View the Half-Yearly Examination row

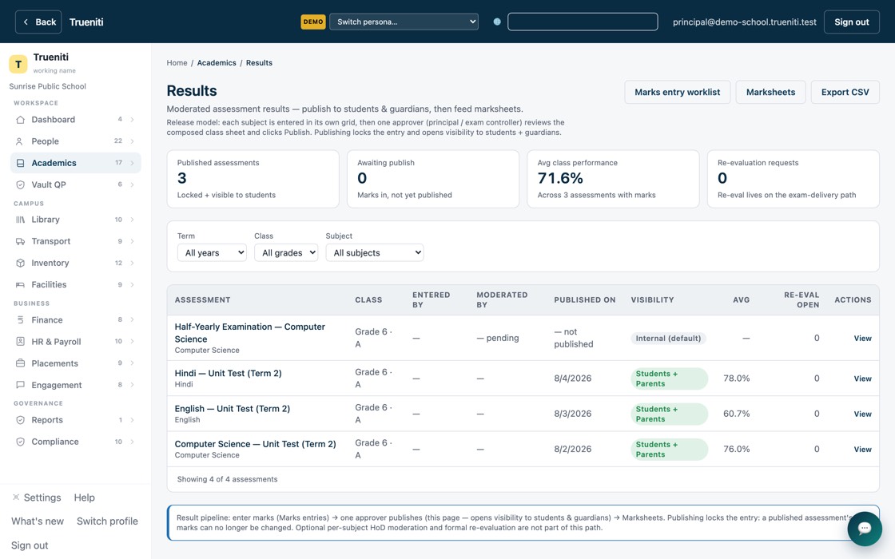click(862, 339)
